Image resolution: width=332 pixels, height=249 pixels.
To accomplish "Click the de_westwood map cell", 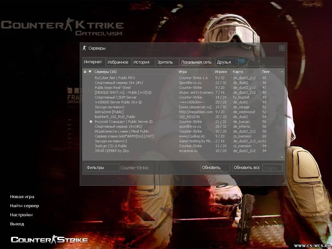I will pos(244,112).
